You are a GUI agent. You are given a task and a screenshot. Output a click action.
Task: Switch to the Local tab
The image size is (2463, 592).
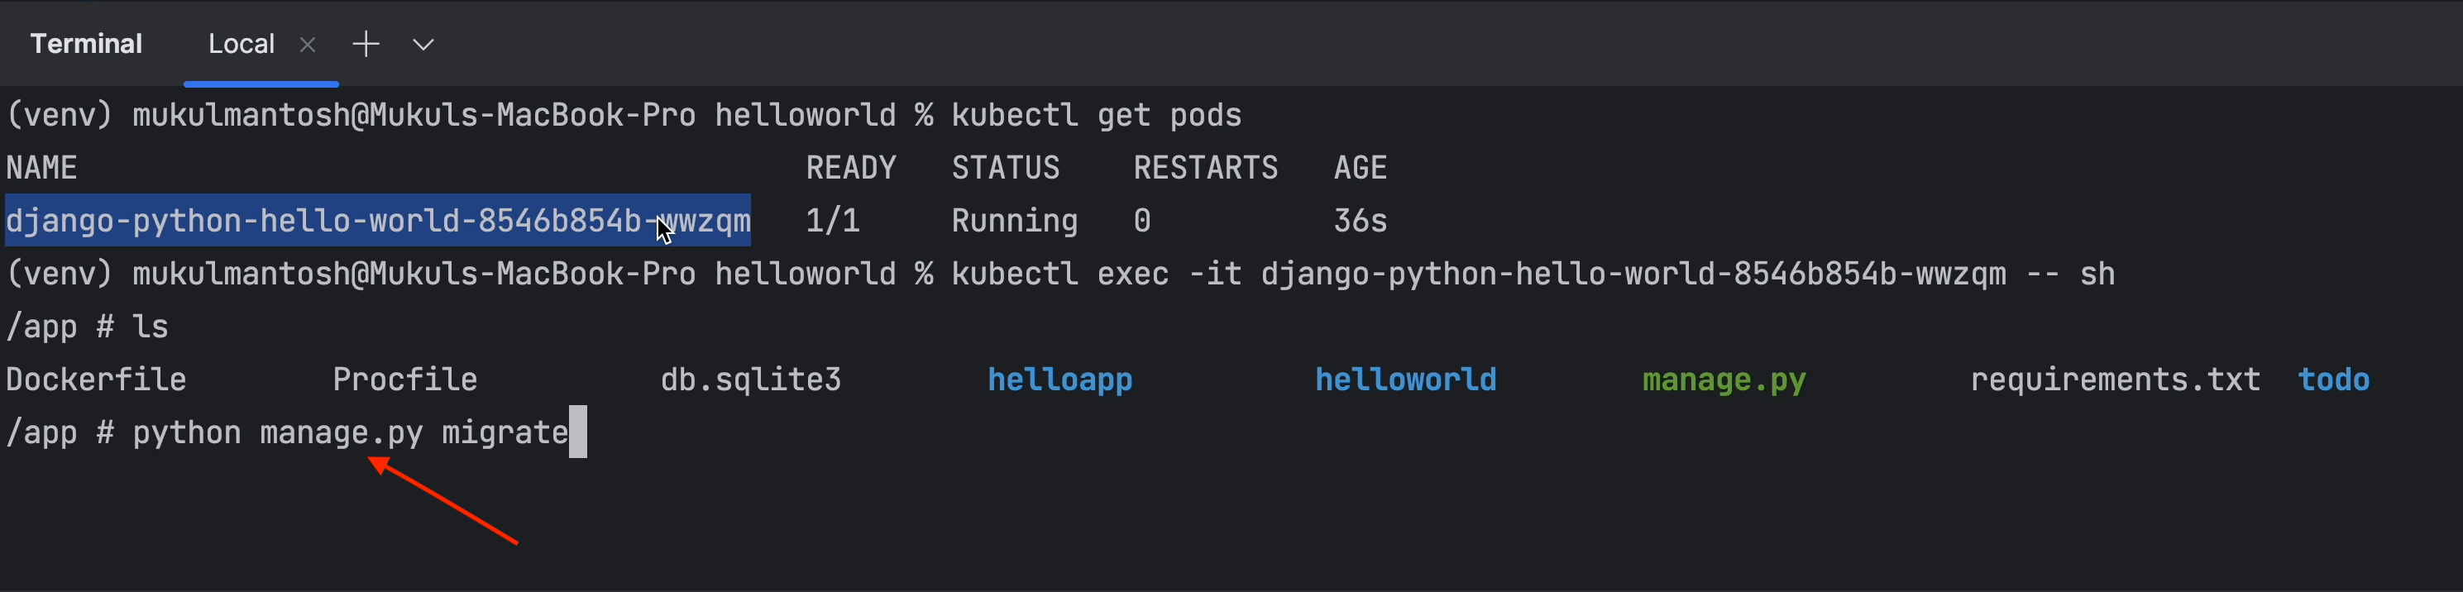[x=241, y=44]
